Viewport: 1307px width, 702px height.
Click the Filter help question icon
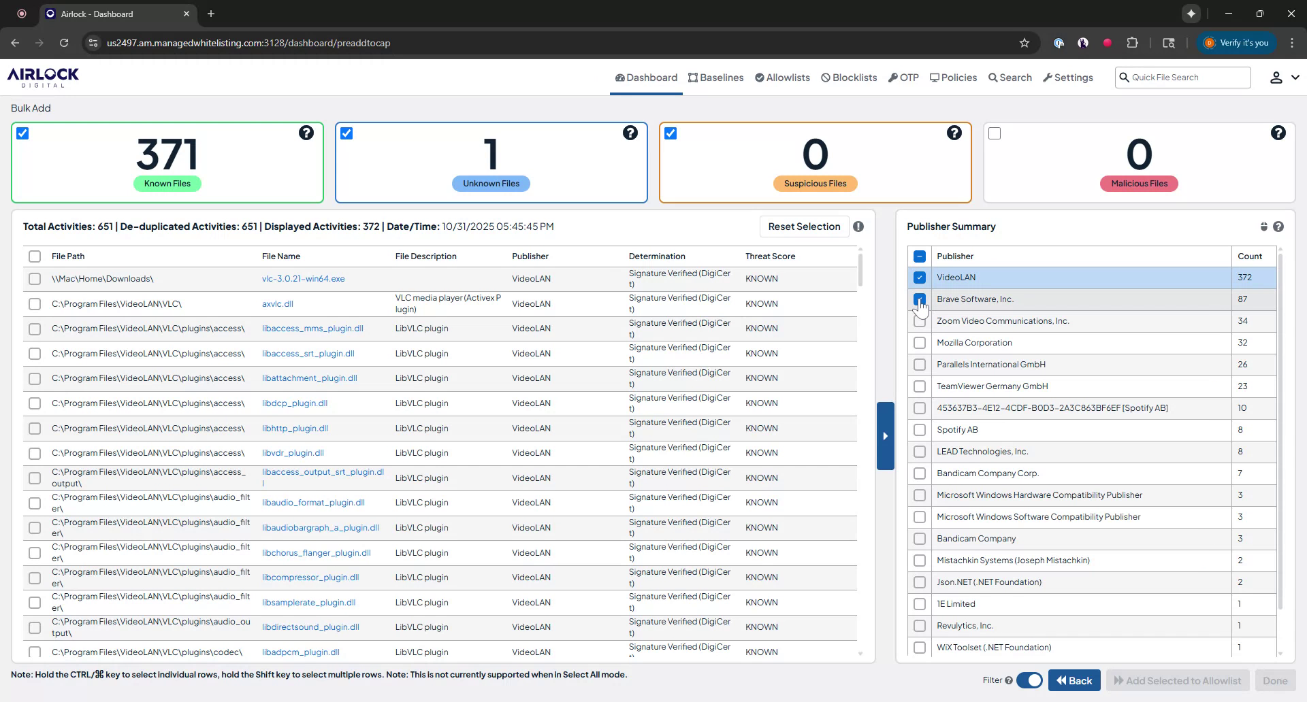[x=1009, y=680]
